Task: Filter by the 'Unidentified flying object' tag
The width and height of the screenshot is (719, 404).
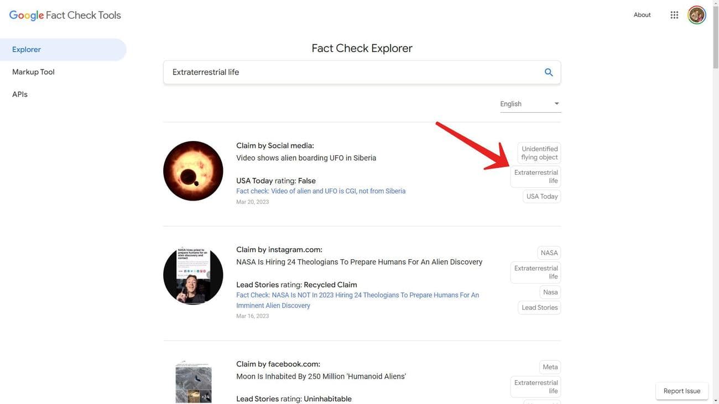Action: (x=539, y=153)
